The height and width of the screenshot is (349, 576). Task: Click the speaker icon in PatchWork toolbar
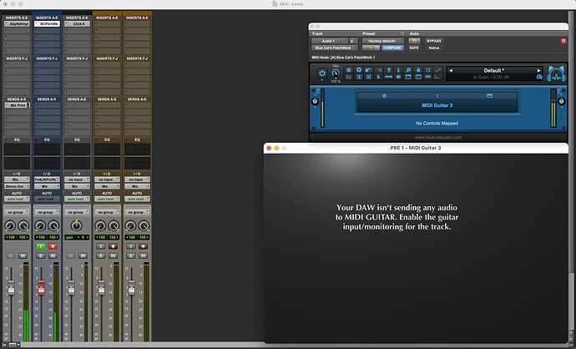398,77
